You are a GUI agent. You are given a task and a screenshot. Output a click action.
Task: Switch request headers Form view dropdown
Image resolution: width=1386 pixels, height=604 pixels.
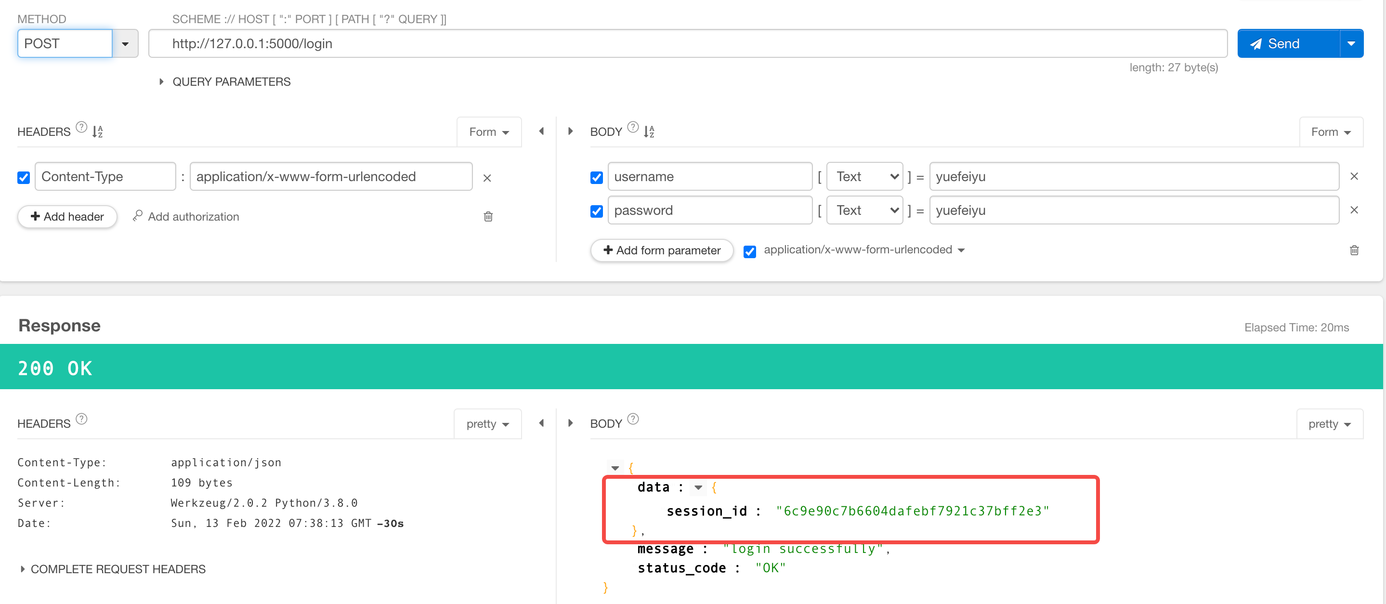pyautogui.click(x=488, y=132)
